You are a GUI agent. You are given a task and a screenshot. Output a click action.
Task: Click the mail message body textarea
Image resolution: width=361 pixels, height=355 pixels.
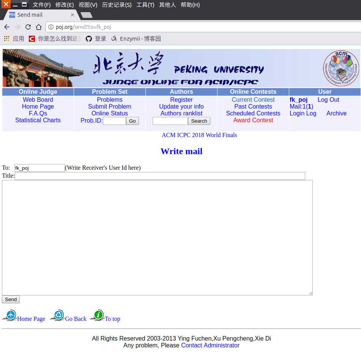point(157,238)
